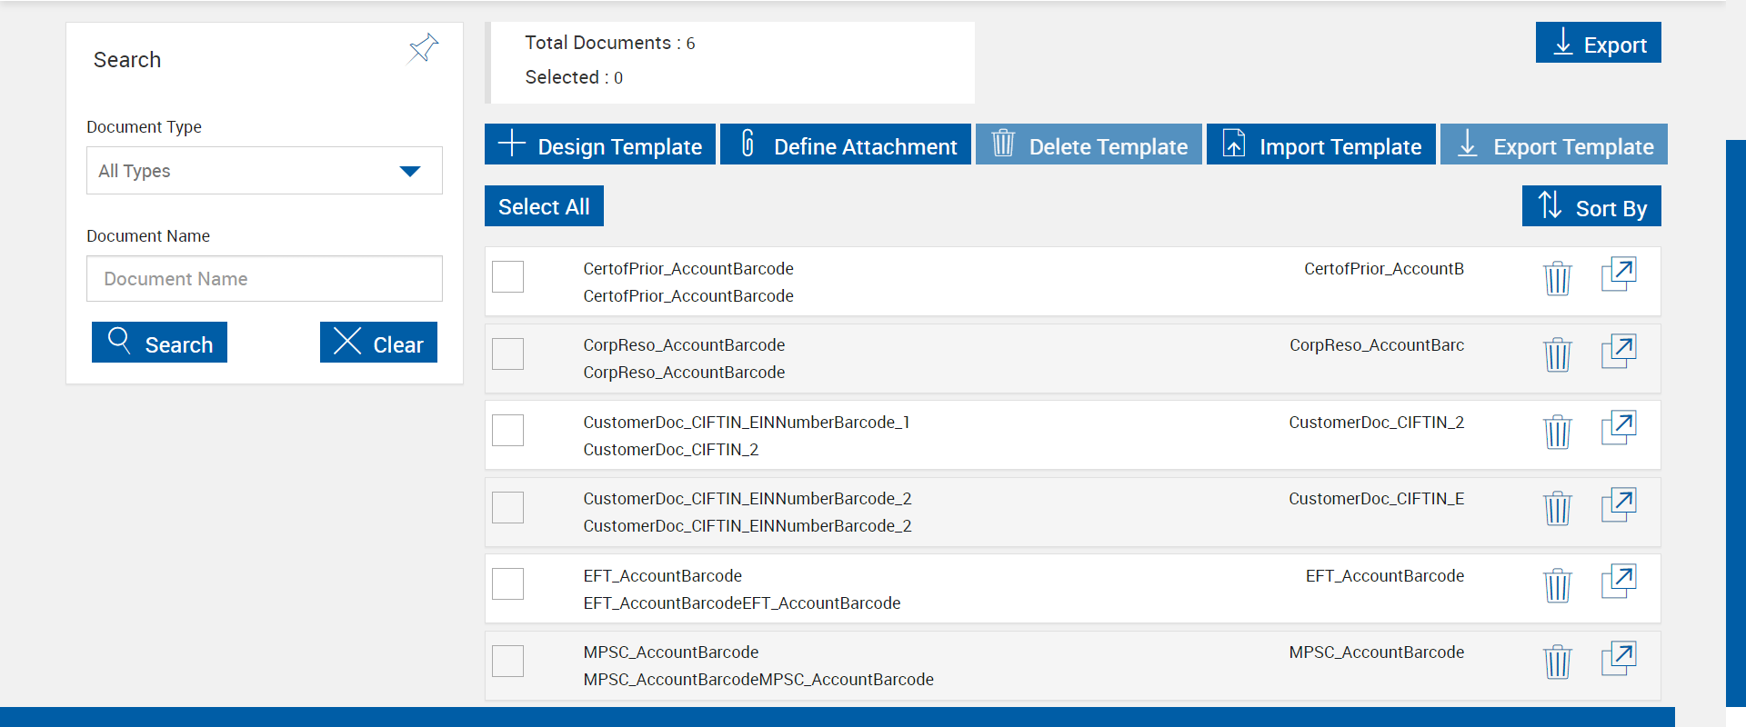Viewport: 1746px width, 727px height.
Task: Click Define Attachment
Action: pyautogui.click(x=846, y=144)
